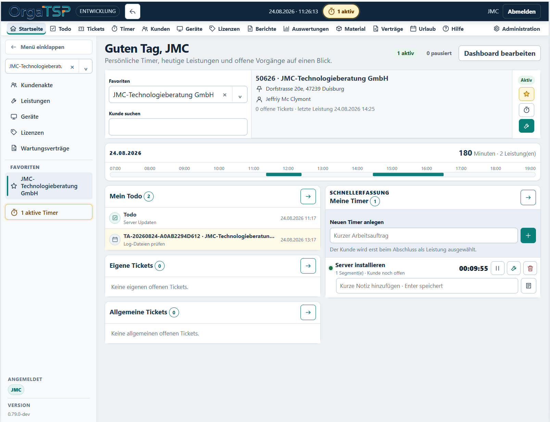The height and width of the screenshot is (422, 550).
Task: Open Eigene Tickets with arrow button
Action: [308, 266]
